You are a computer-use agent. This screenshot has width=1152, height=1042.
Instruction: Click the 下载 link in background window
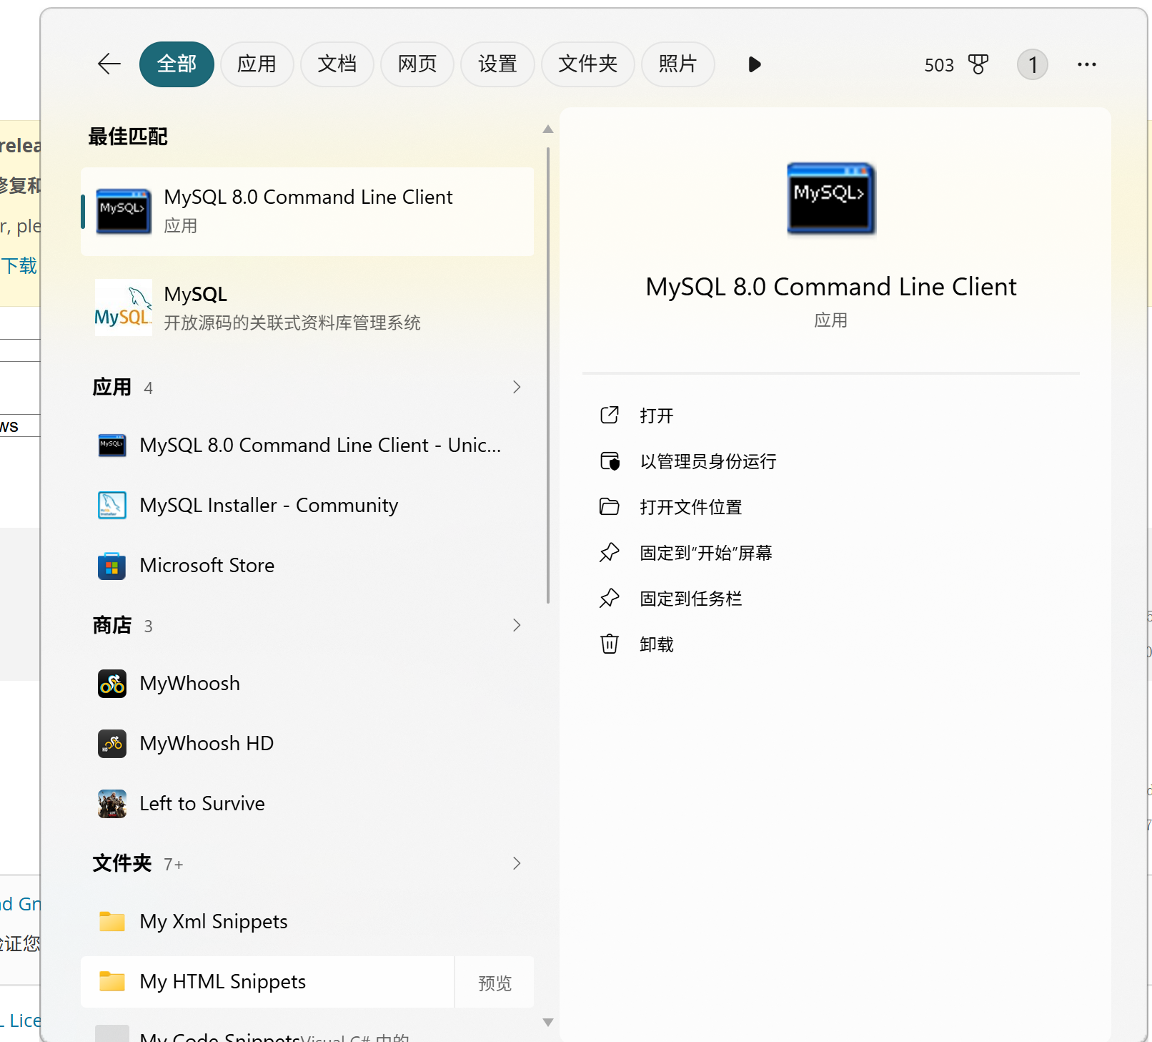pos(19,266)
